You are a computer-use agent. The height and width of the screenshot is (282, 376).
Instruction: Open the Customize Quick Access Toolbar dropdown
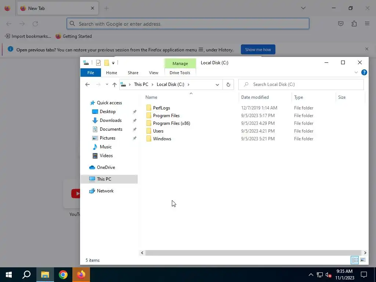pyautogui.click(x=113, y=63)
